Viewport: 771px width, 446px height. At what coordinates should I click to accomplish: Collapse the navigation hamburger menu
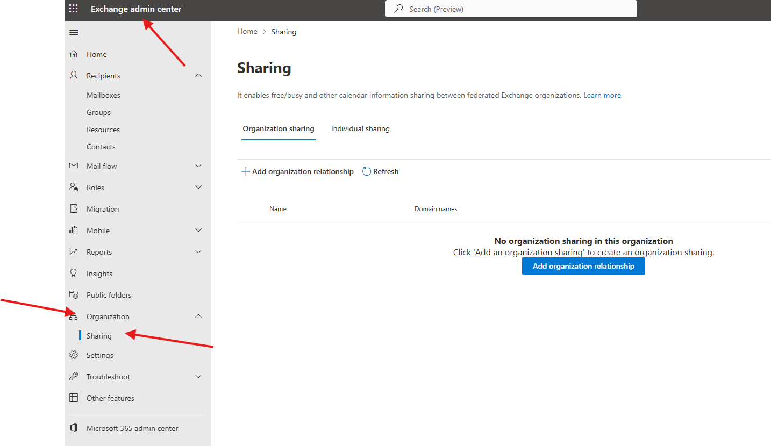74,33
